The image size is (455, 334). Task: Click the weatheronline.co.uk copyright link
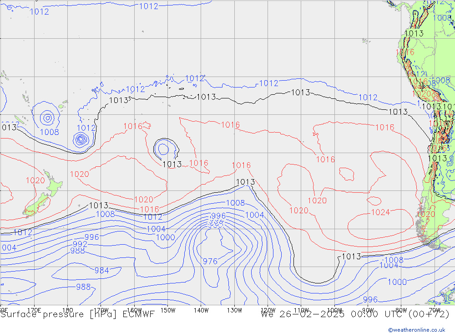417,330
